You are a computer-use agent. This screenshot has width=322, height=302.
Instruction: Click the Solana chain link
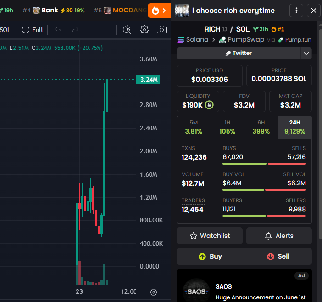[193, 39]
